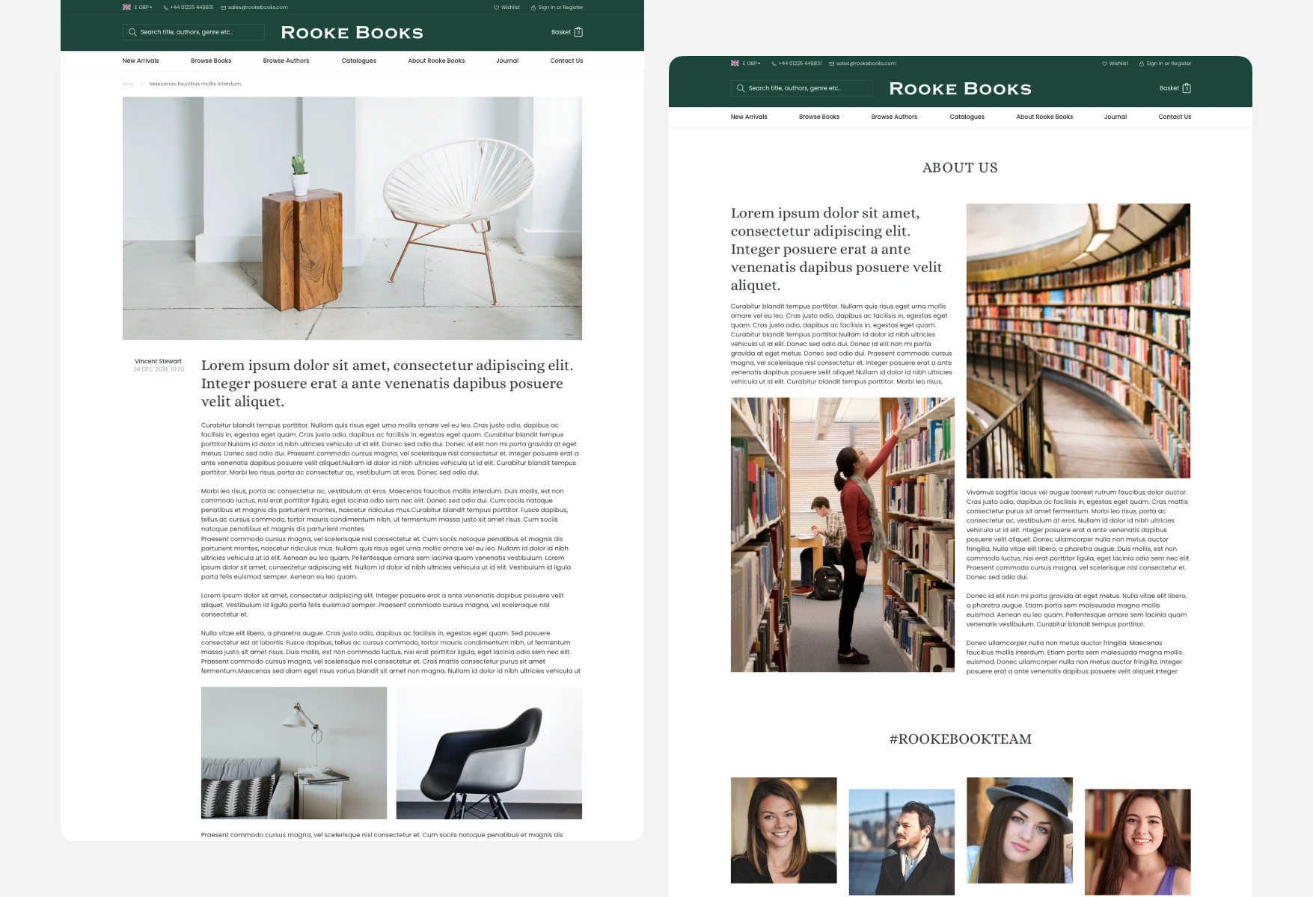Open Catalogues menu on About Us page
This screenshot has width=1313, height=897.
(x=967, y=117)
